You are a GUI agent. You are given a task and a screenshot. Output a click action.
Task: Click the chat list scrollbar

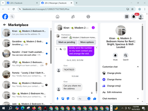click(x=51, y=47)
